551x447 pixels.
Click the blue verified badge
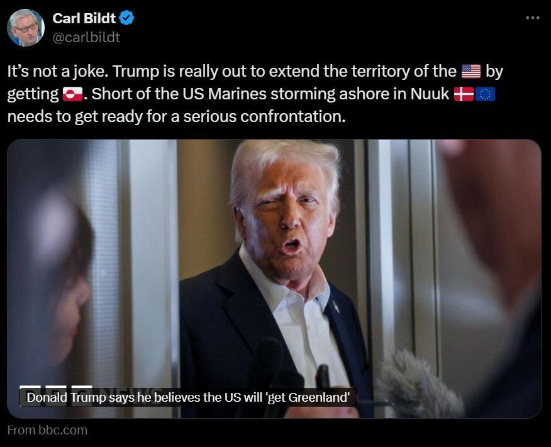coord(126,18)
